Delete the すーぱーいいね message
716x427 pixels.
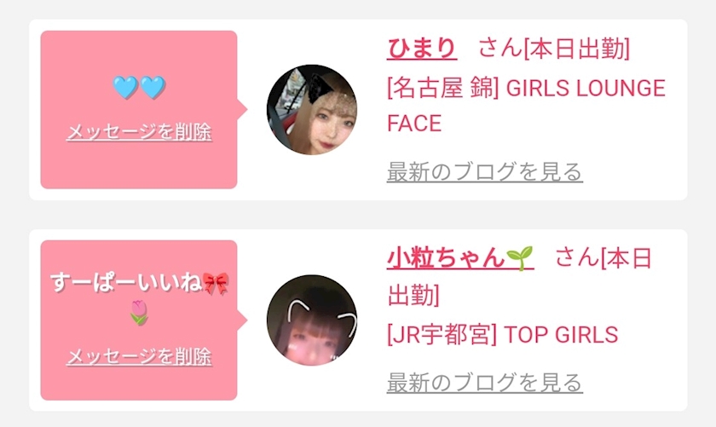pyautogui.click(x=139, y=356)
